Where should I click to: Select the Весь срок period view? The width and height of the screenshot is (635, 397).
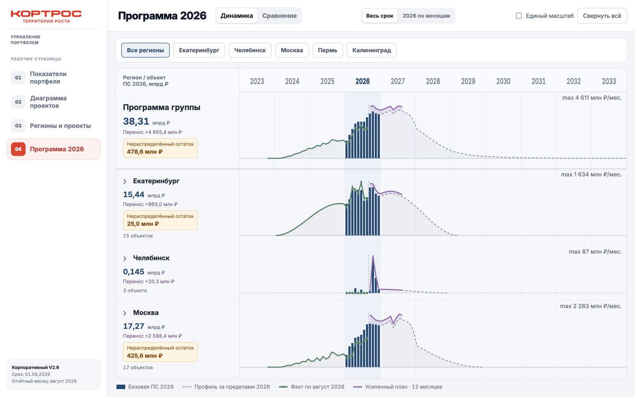click(380, 16)
